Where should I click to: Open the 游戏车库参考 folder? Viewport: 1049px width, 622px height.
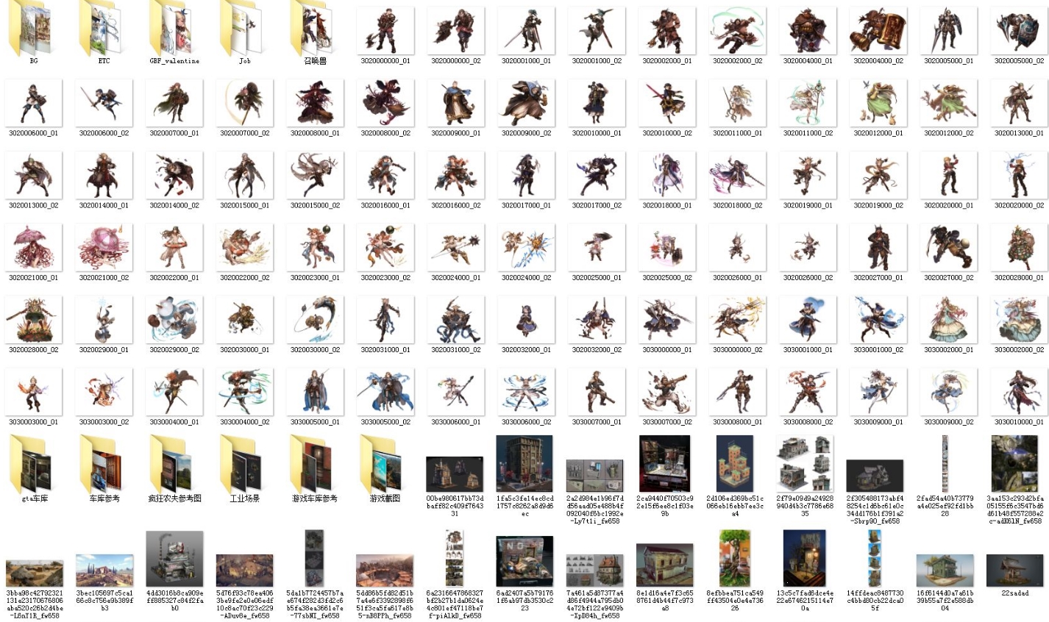tap(313, 464)
